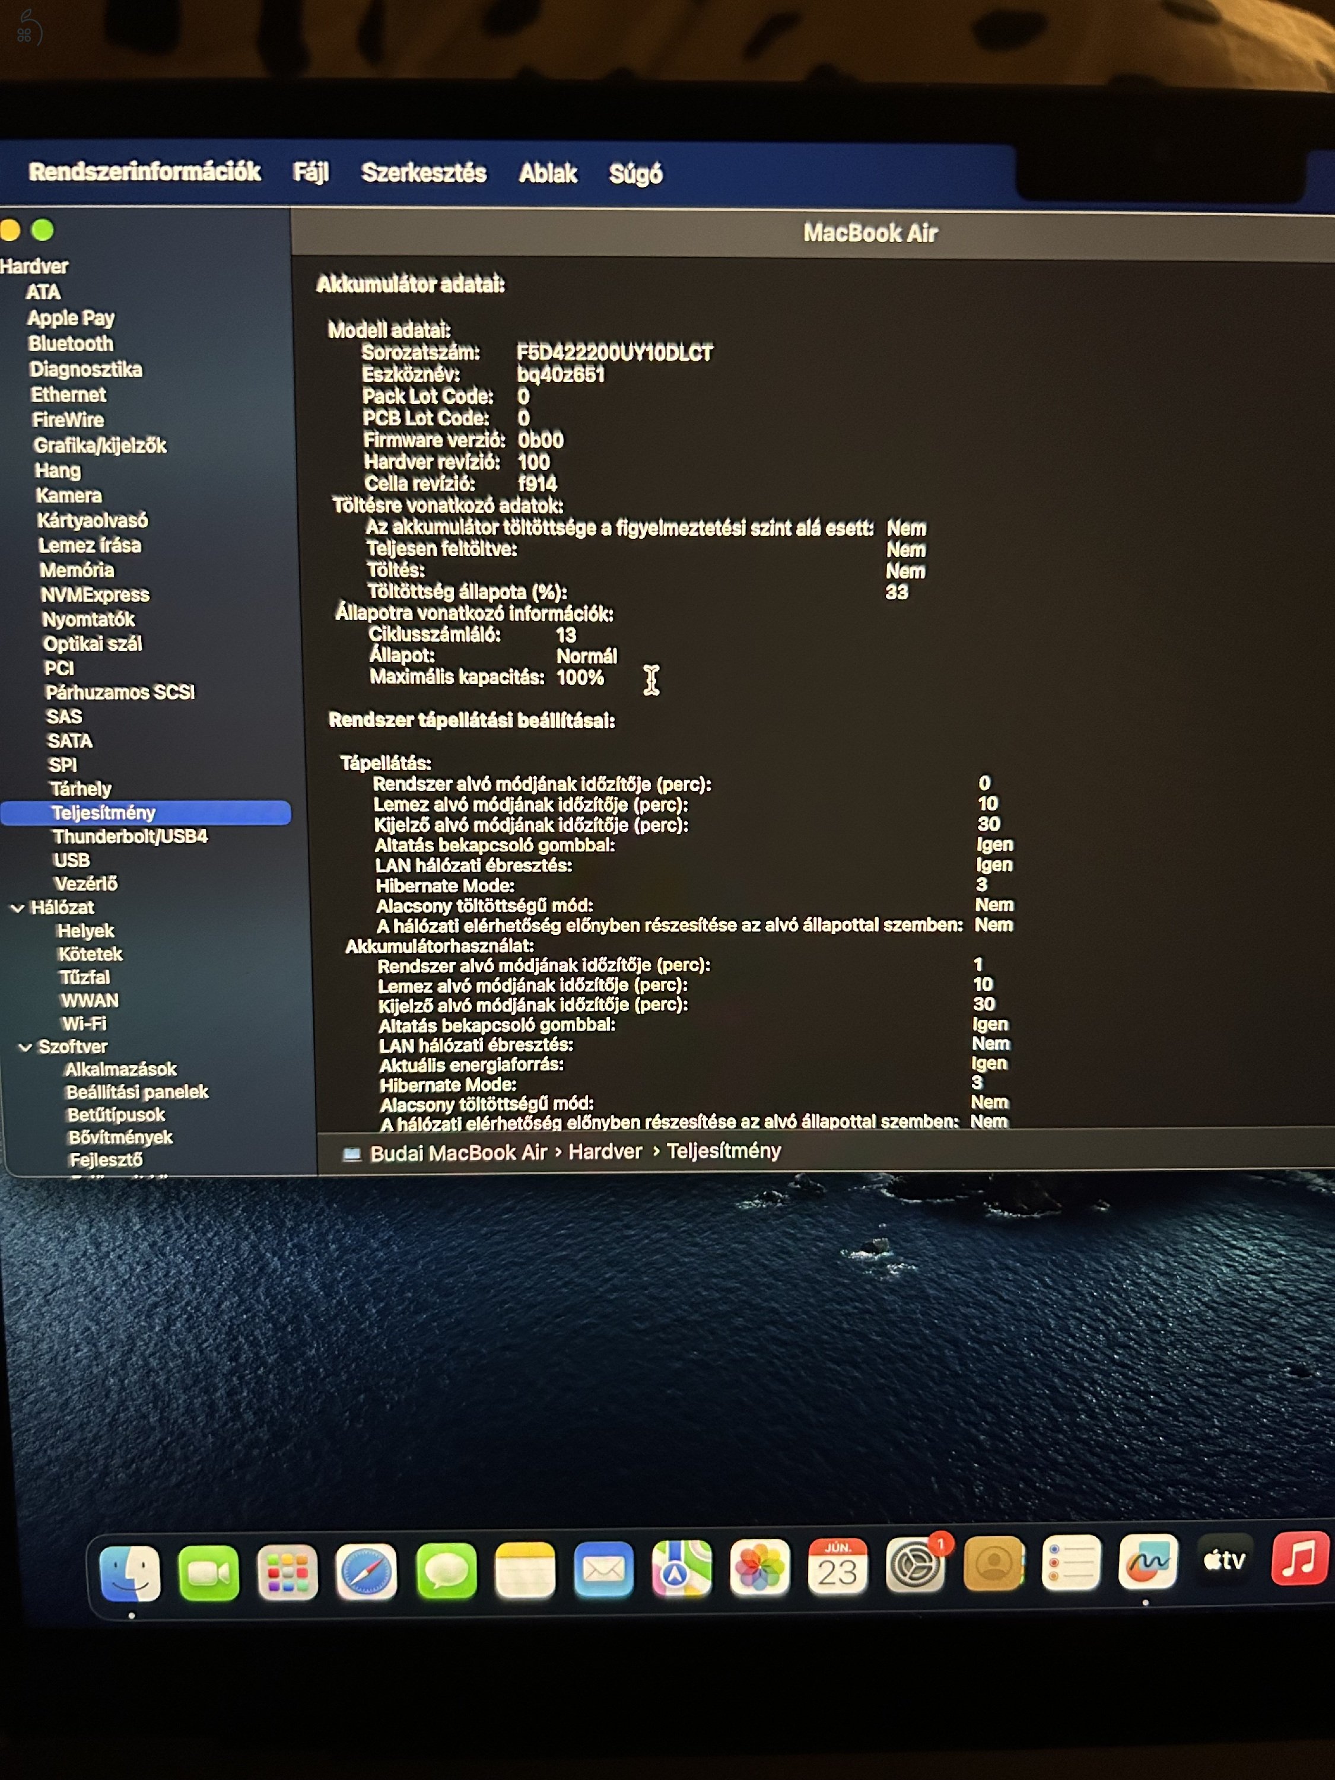Select FireWire in the sidebar

pos(68,420)
